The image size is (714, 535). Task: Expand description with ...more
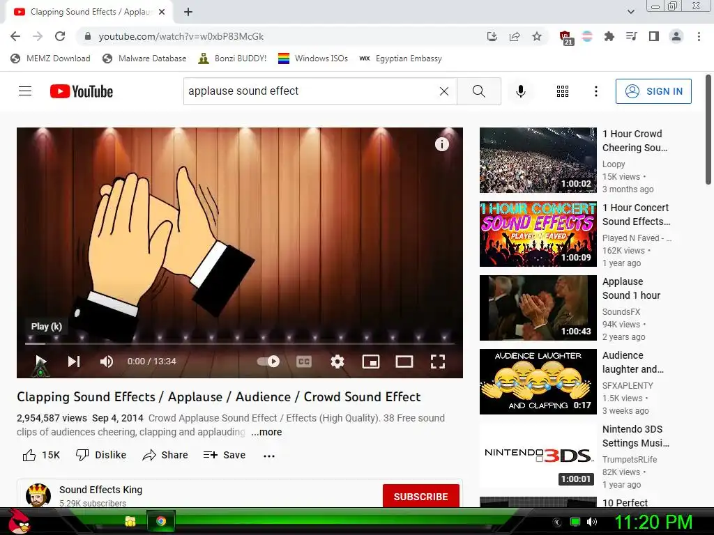266,432
